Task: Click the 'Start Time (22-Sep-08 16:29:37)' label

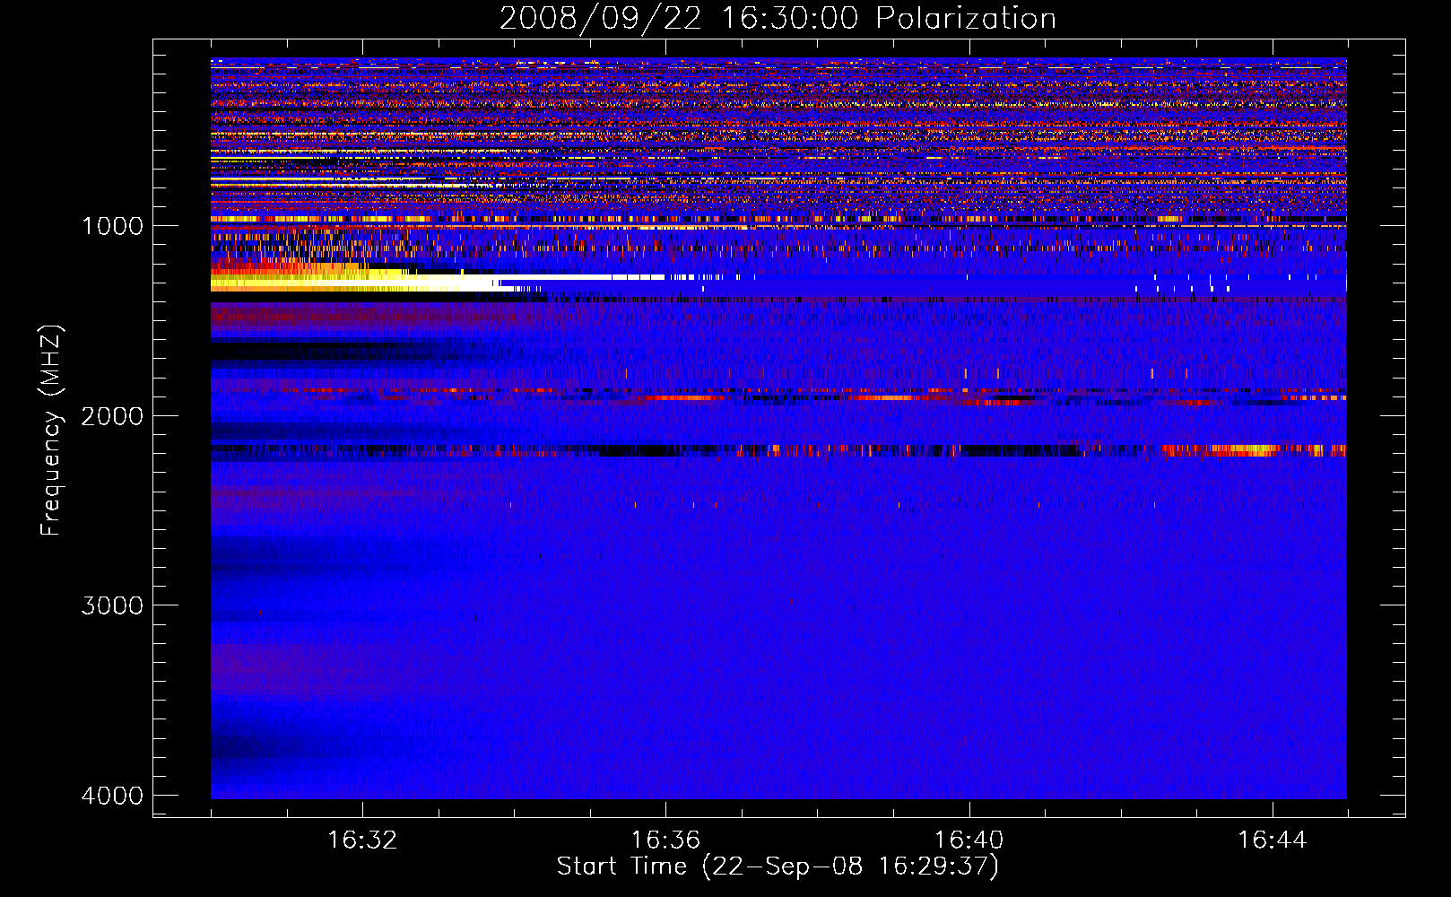Action: (778, 867)
